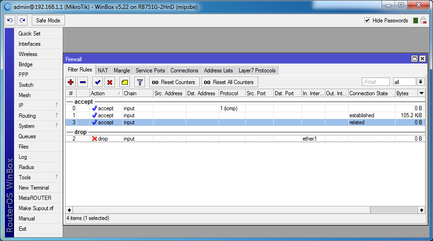Click Reset Counters button
This screenshot has width=433, height=241.
174,82
